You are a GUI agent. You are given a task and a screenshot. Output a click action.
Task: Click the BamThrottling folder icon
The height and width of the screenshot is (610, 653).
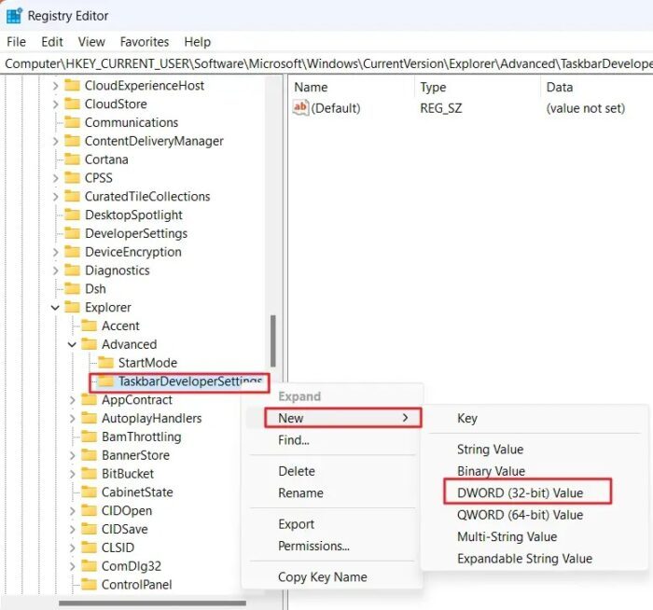coord(89,437)
